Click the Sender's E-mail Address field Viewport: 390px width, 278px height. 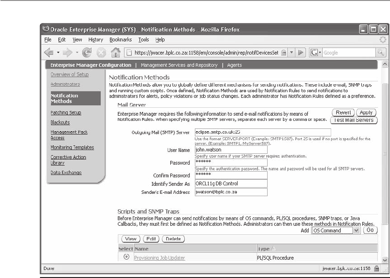(231, 192)
